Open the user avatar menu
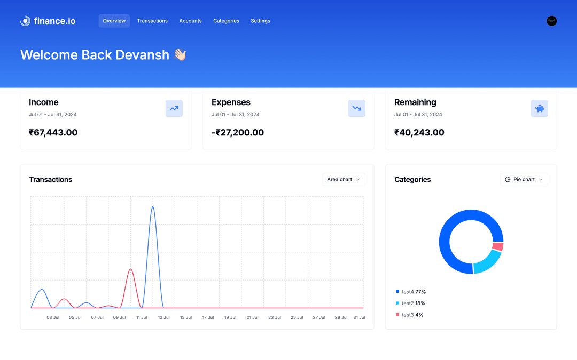Image resolution: width=577 pixels, height=360 pixels. point(551,21)
